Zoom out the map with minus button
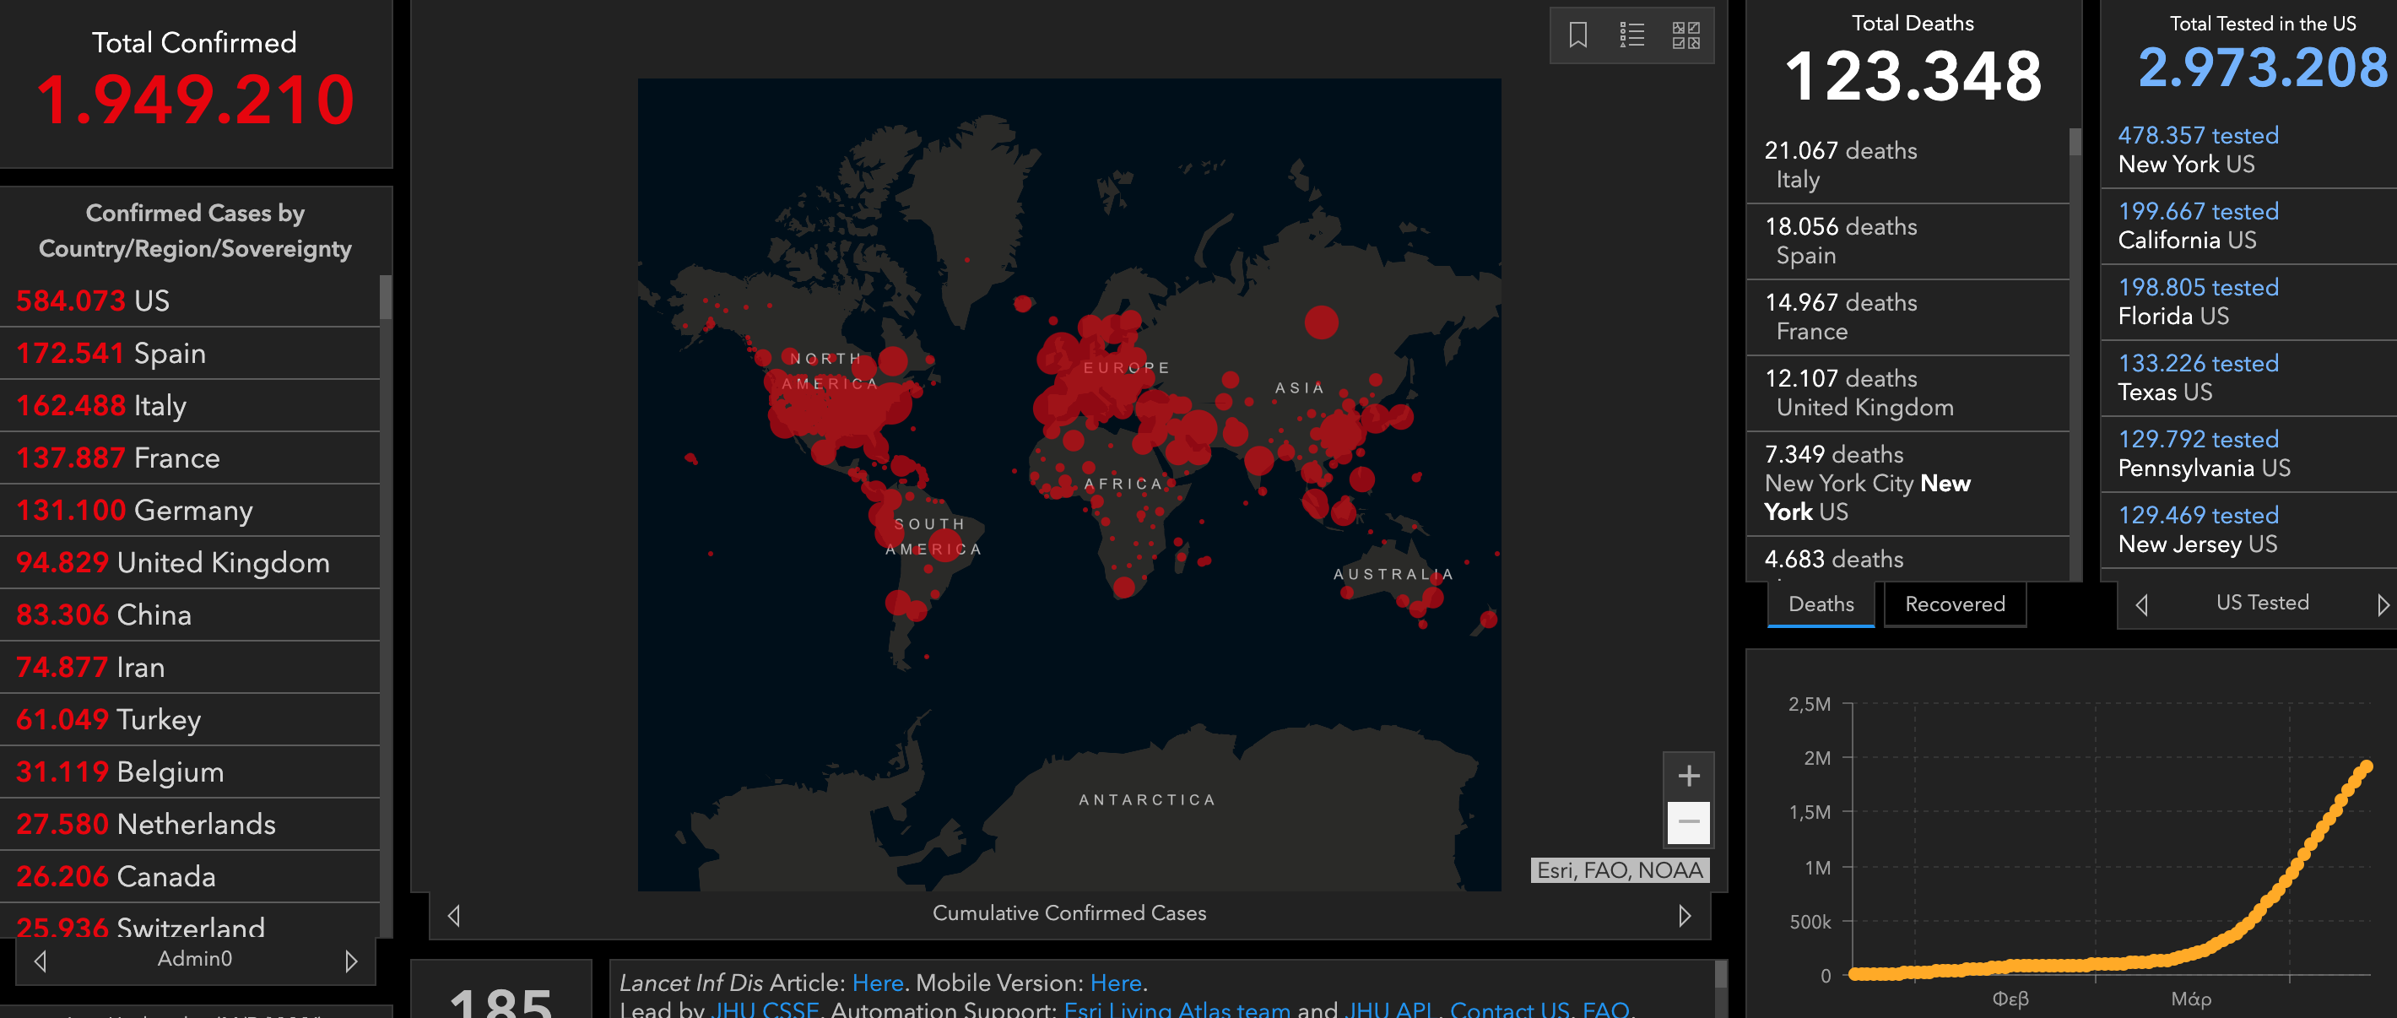This screenshot has height=1018, width=2397. pyautogui.click(x=1688, y=821)
